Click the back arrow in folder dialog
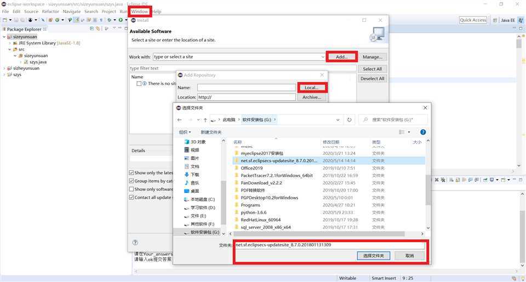Screen dimensions: 526x282 click(x=180, y=120)
